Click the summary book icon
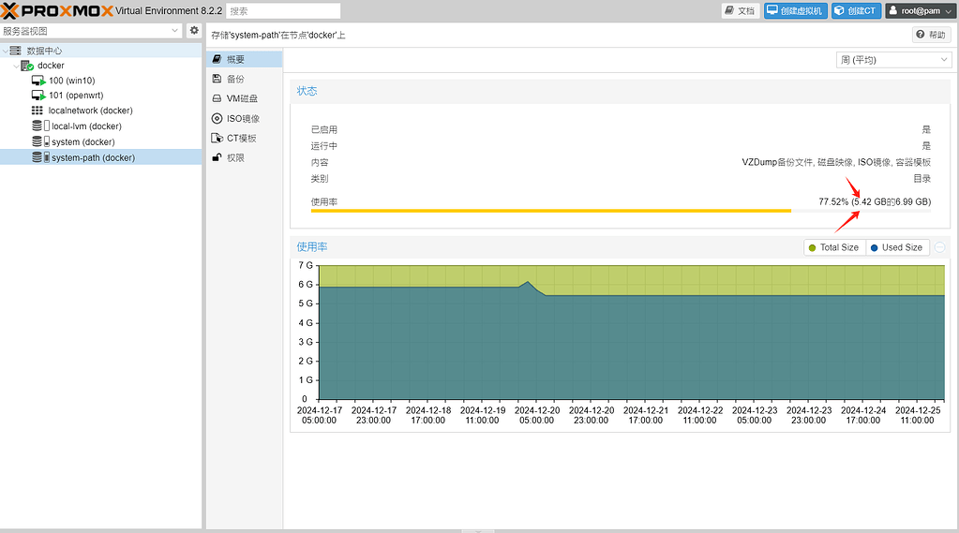Viewport: 959px width, 533px height. click(x=217, y=59)
